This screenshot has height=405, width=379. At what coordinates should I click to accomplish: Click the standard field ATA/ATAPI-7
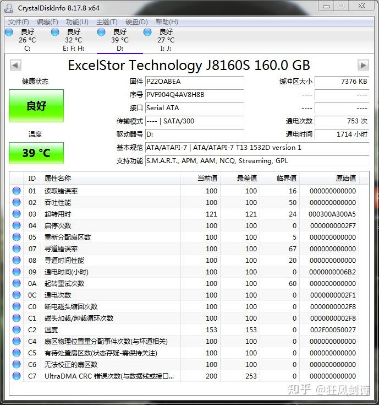pyautogui.click(x=257, y=148)
